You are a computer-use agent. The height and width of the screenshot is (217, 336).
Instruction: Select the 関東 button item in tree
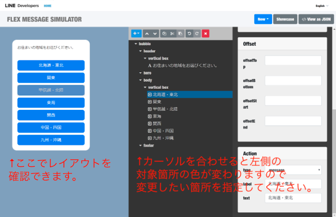tap(157, 102)
